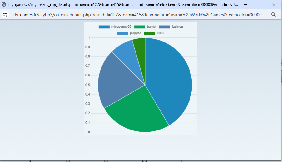The height and width of the screenshot is (162, 282).
Task: Click the city-games.fr URL address field
Action: [x=137, y=15]
